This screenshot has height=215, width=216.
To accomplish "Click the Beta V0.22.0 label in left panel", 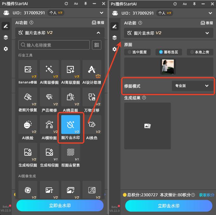I will coord(6,208).
